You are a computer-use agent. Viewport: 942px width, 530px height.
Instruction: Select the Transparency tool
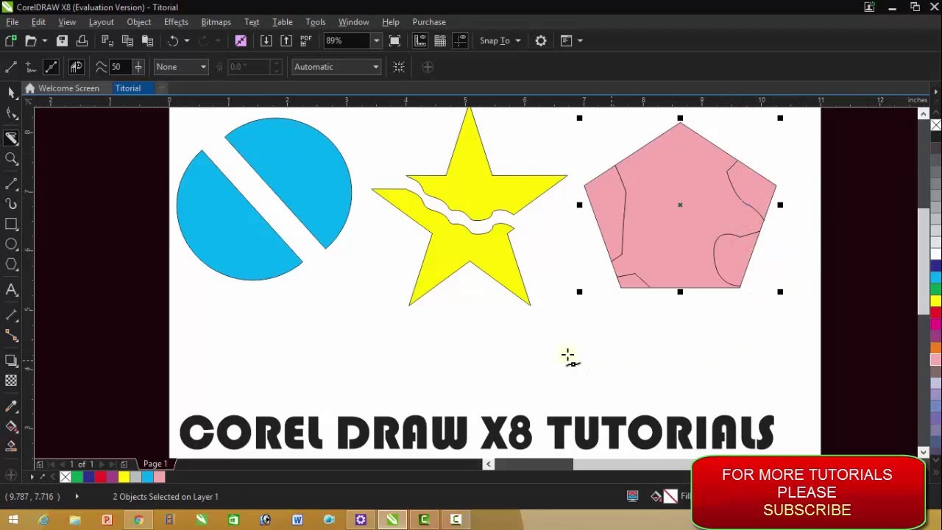[11, 381]
